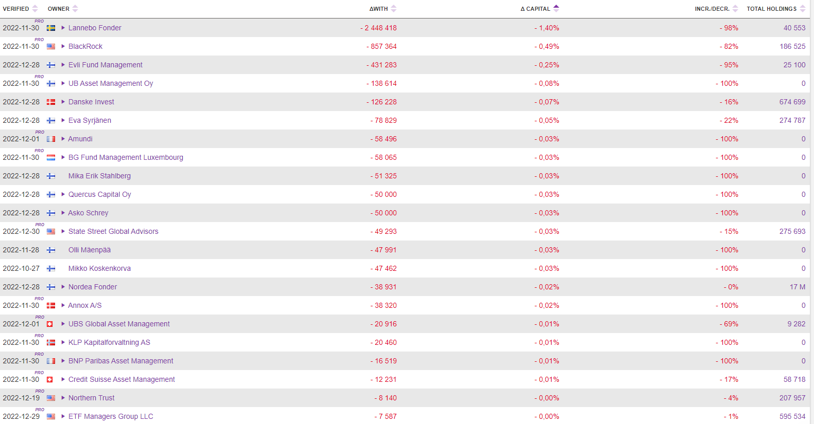Sort by the Incr./Decr. column arrows
The width and height of the screenshot is (814, 424).
pos(735,9)
